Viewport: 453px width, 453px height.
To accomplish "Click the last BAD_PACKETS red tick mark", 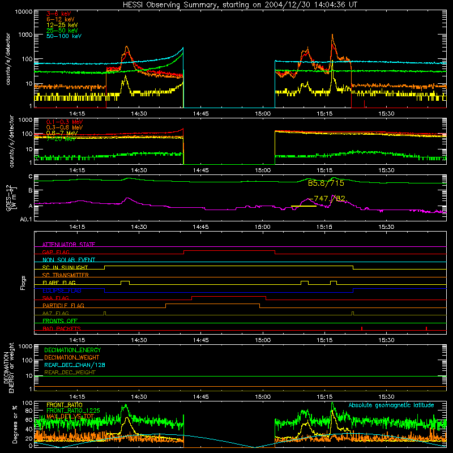I will pos(426,328).
